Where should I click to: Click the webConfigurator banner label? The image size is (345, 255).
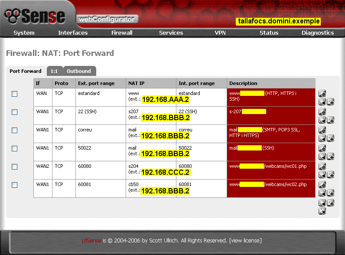click(x=107, y=19)
